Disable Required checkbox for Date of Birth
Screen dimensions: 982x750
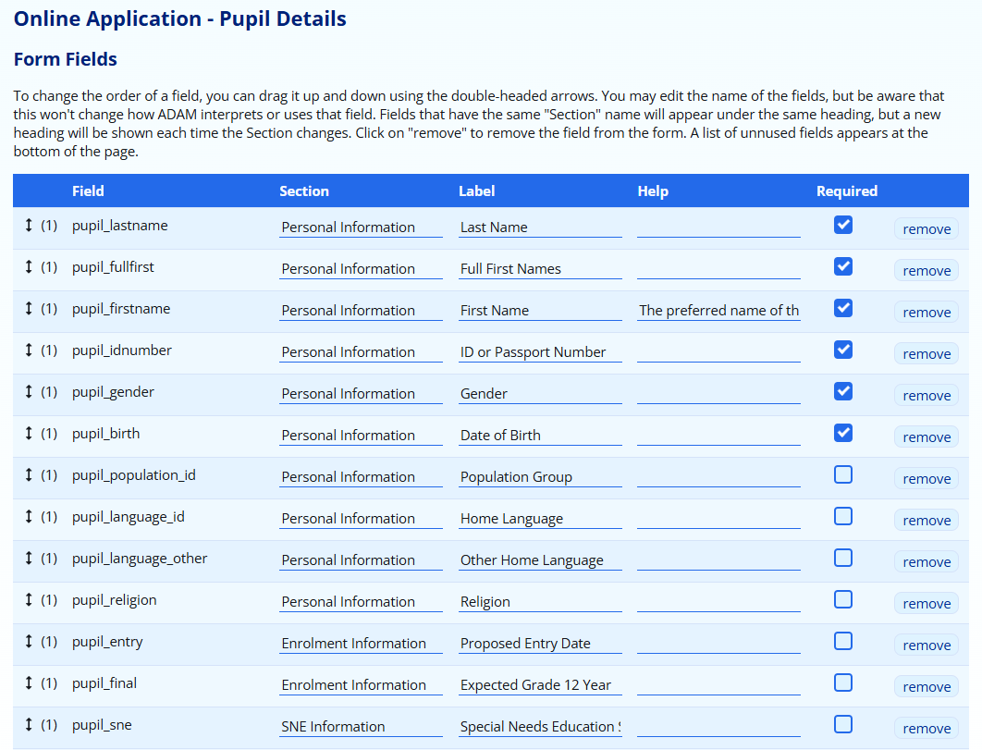coord(842,433)
